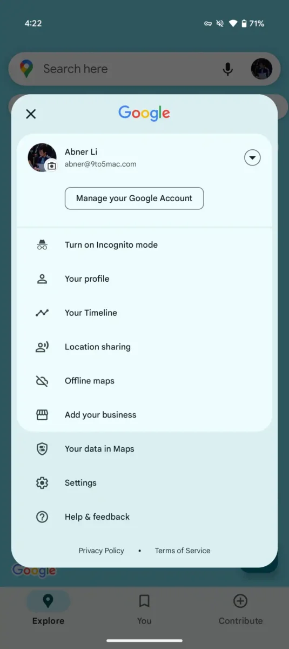
Task: Open the Terms of Service link
Action: coord(183,551)
